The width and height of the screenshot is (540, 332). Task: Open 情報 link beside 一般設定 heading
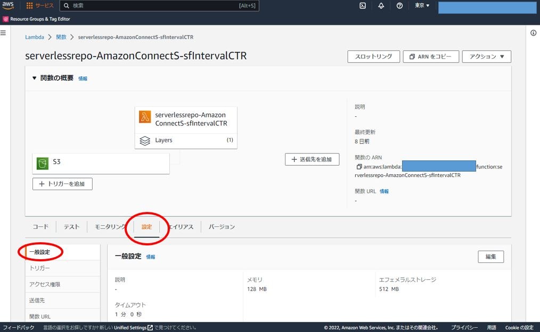tap(151, 257)
